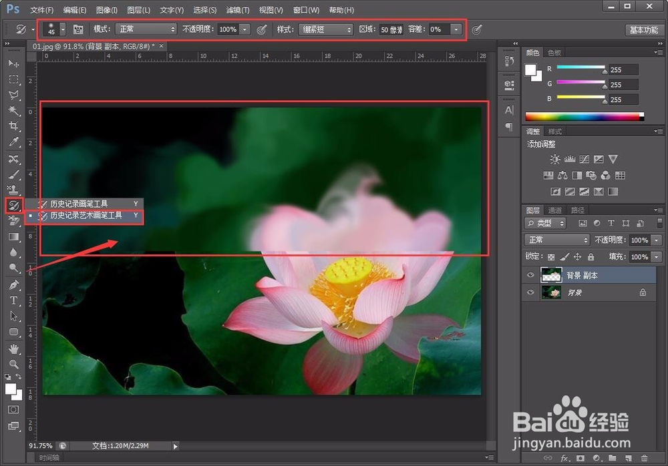
Task: Select the Eyedropper tool
Action: coord(14,142)
